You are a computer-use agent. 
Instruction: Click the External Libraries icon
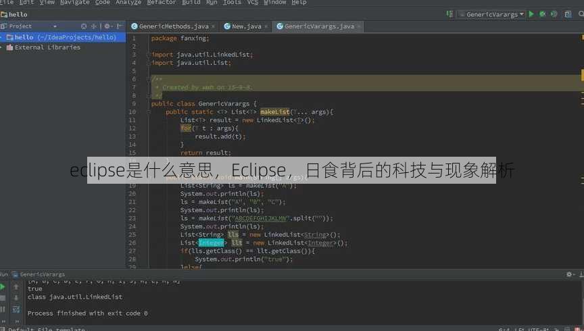pyautogui.click(x=9, y=47)
